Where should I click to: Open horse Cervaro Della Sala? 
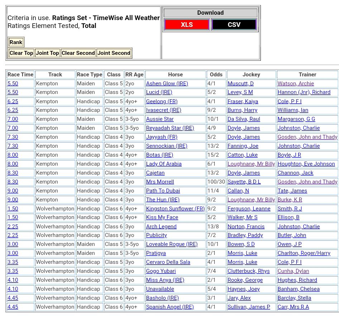(168, 262)
